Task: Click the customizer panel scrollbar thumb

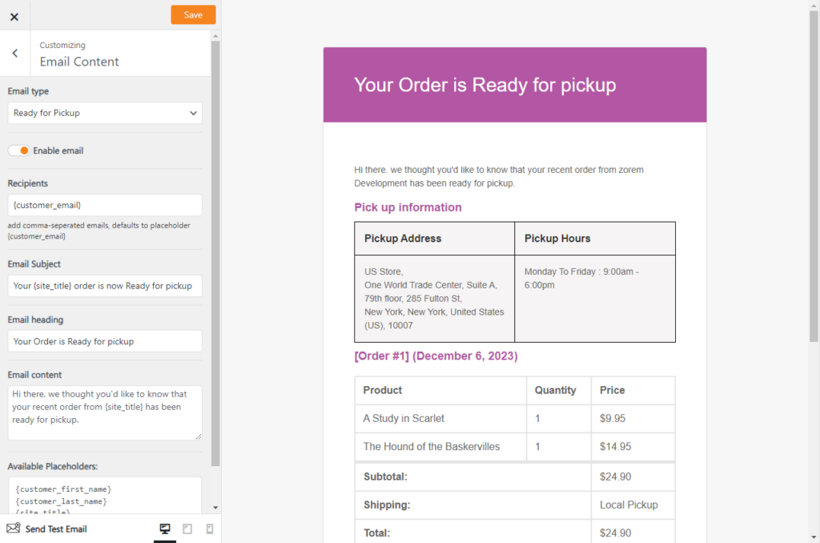Action: [x=215, y=252]
